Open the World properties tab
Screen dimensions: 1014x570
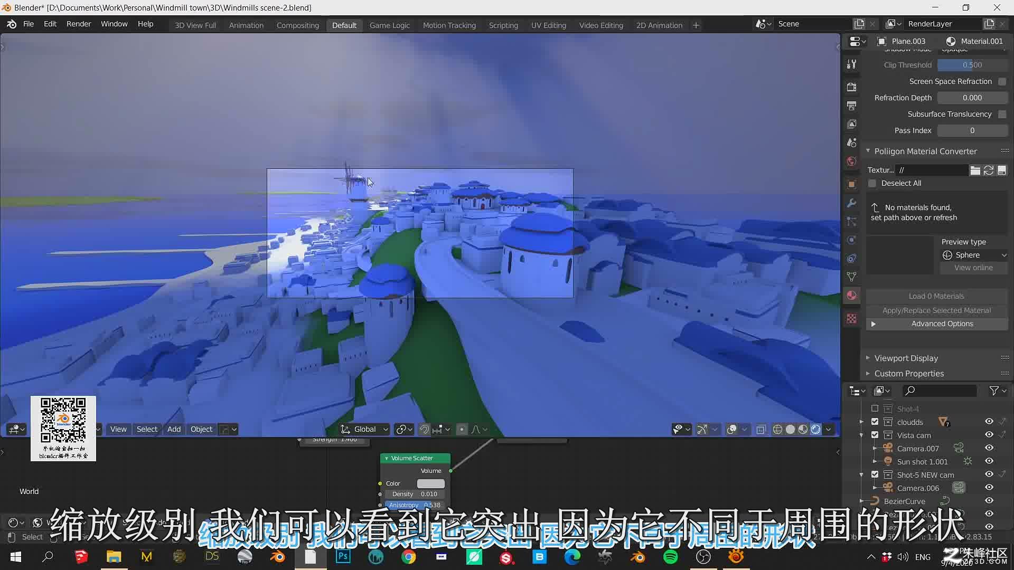pyautogui.click(x=851, y=161)
